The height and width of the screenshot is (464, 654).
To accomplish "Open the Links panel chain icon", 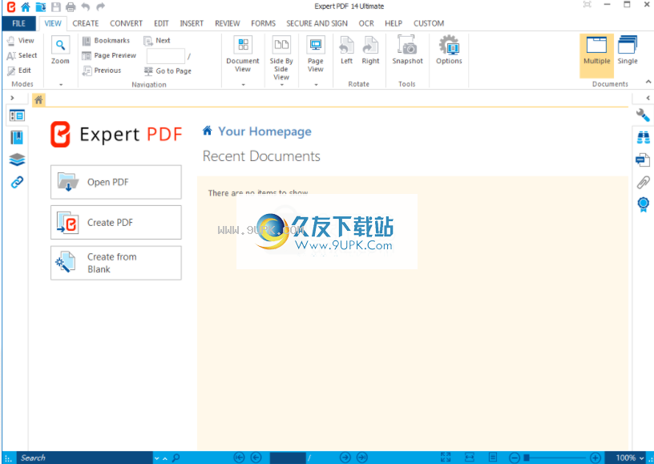I will [17, 182].
